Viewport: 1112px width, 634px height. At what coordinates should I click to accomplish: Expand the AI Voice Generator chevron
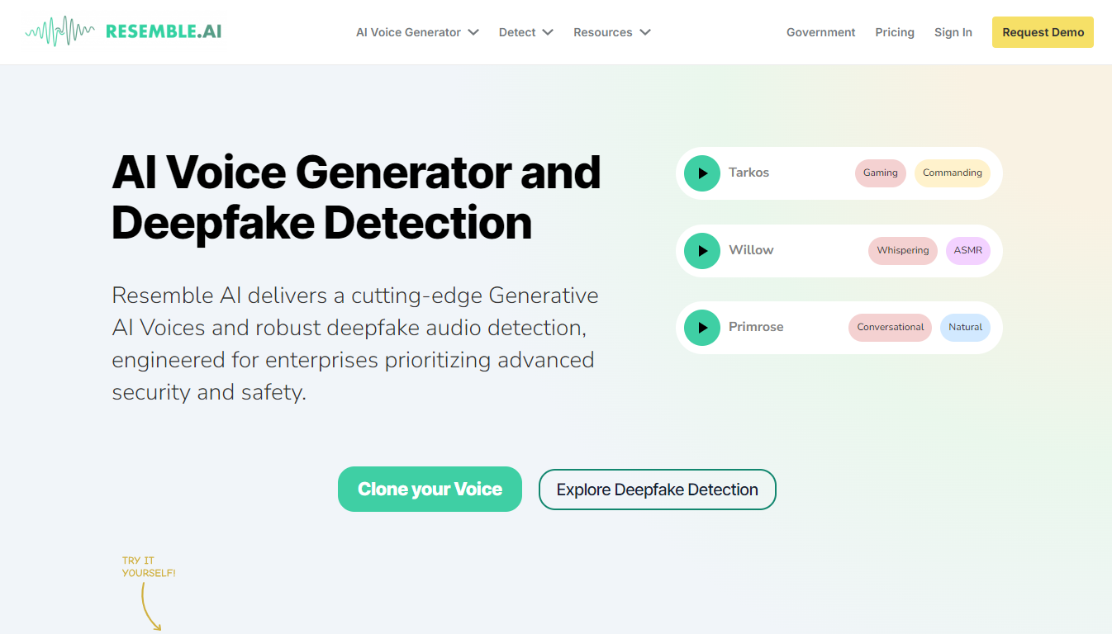click(473, 32)
